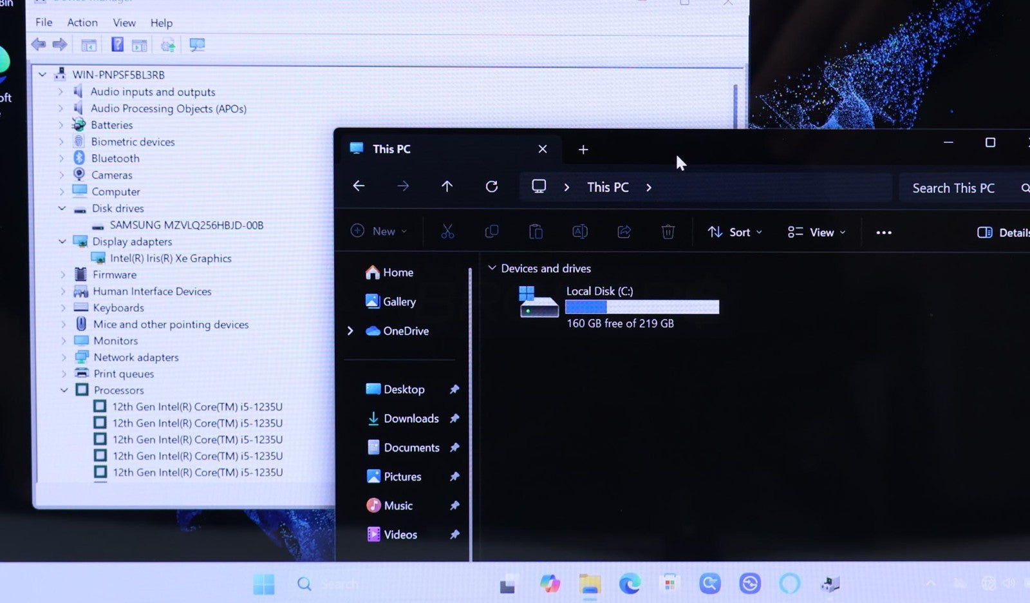This screenshot has height=603, width=1030.
Task: Click the Back arrow in File Explorer
Action: (x=359, y=186)
